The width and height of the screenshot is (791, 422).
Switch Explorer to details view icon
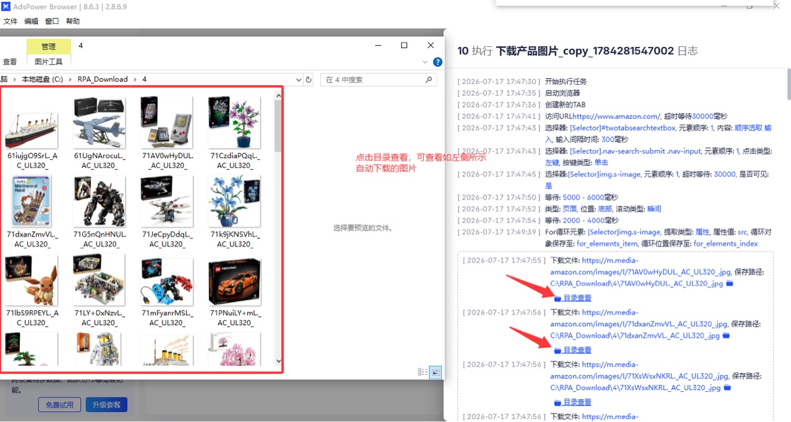tap(423, 372)
